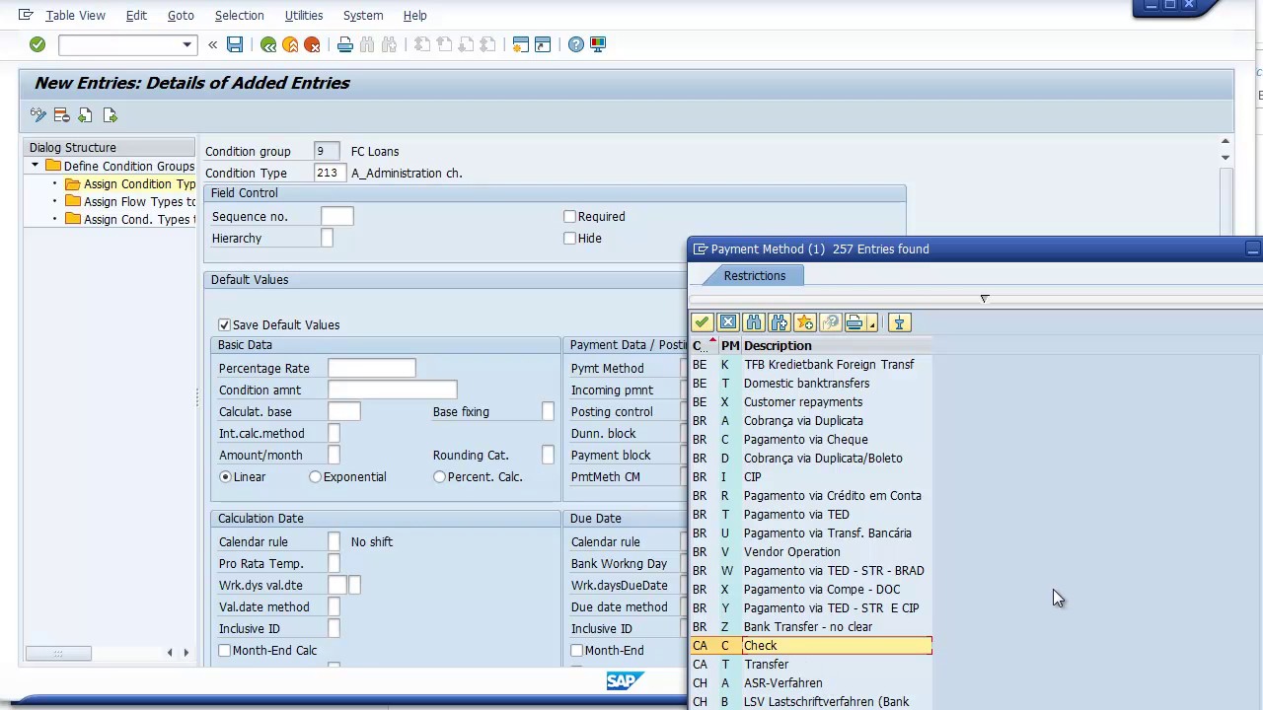Open the Selection menu
1263x710 pixels.
pos(239,15)
